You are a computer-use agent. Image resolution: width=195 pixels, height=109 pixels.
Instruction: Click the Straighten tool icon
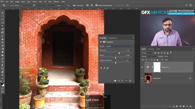74,5
